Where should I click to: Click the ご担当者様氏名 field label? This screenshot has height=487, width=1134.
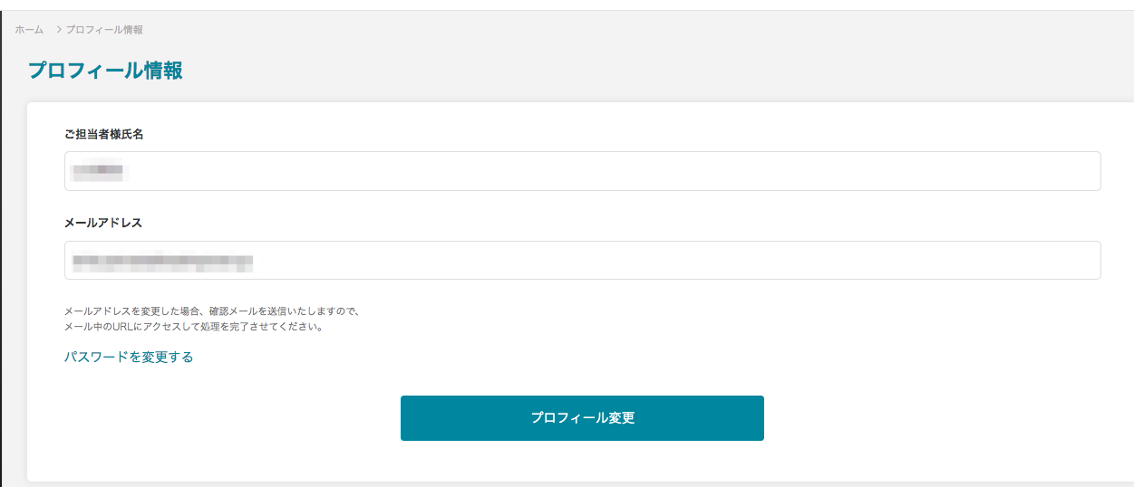pyautogui.click(x=104, y=134)
